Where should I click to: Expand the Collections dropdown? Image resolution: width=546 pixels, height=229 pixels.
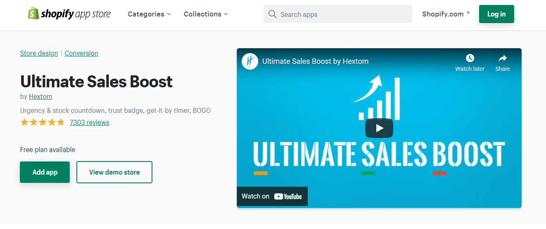(206, 14)
